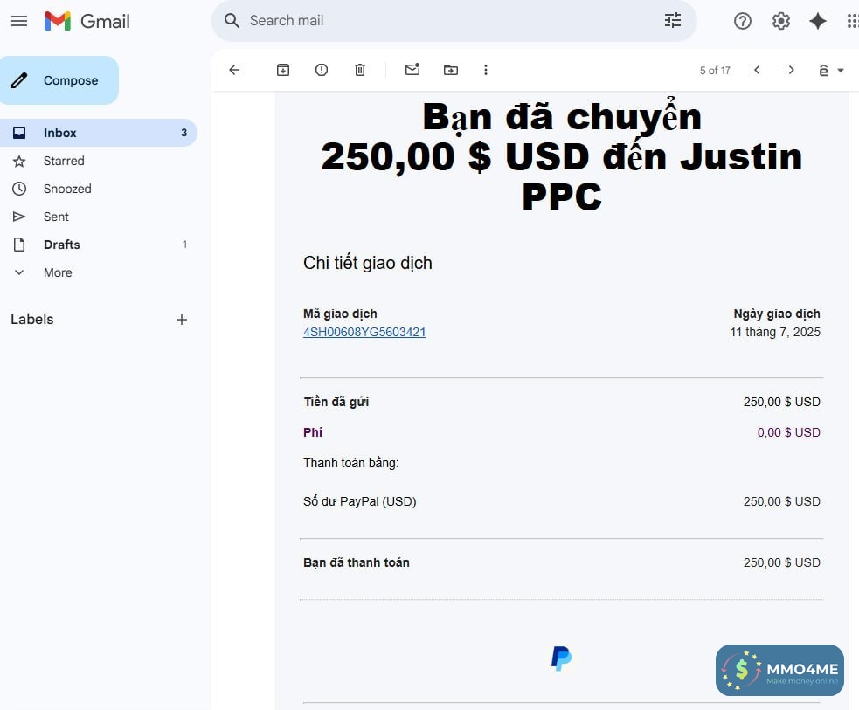Screen dimensions: 859x710
Task: Open the Gemini sparkle icon
Action: pyautogui.click(x=817, y=21)
